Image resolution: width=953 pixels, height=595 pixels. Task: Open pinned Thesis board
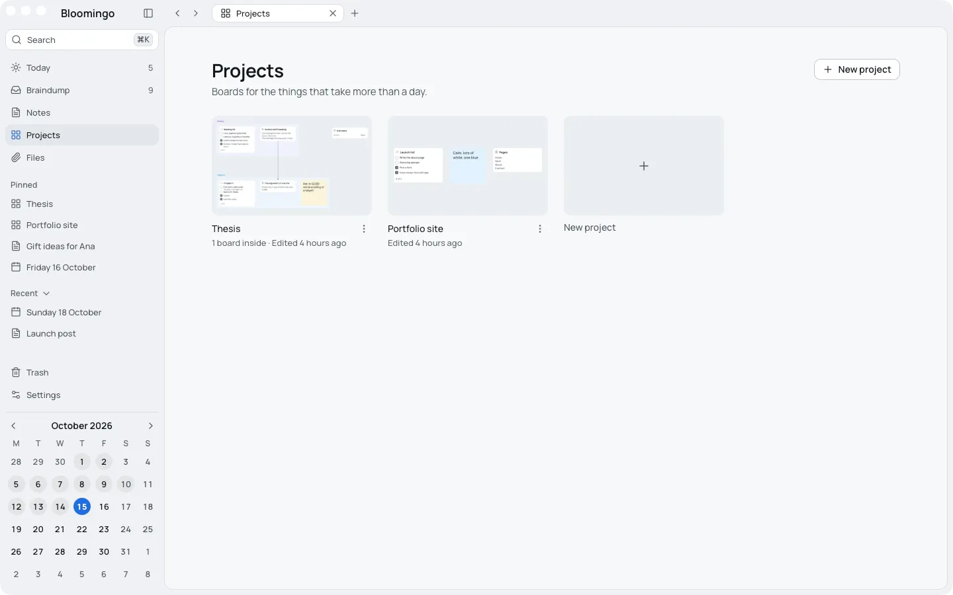[82, 204]
